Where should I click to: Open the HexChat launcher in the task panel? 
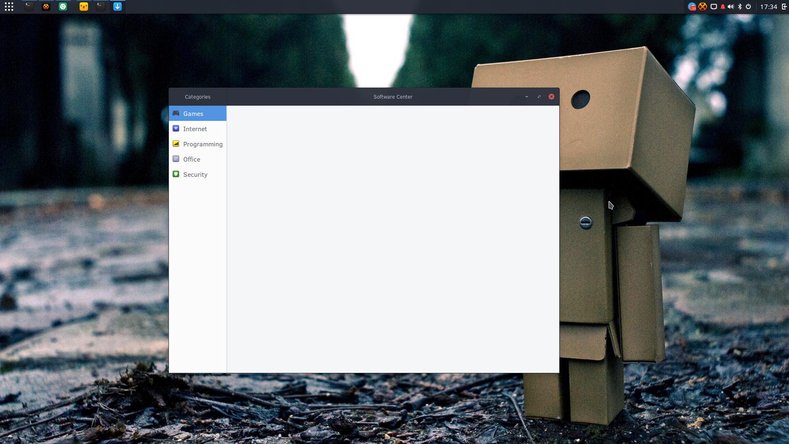pyautogui.click(x=46, y=7)
